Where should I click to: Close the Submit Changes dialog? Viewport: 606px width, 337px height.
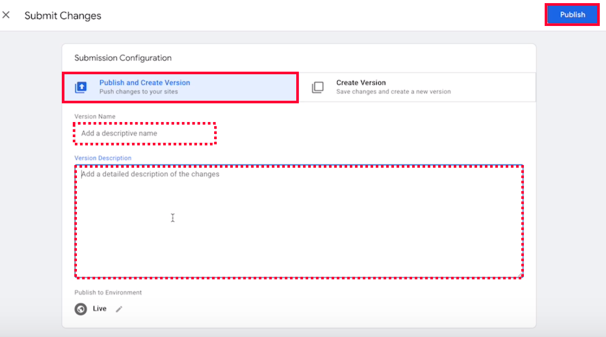tap(6, 15)
